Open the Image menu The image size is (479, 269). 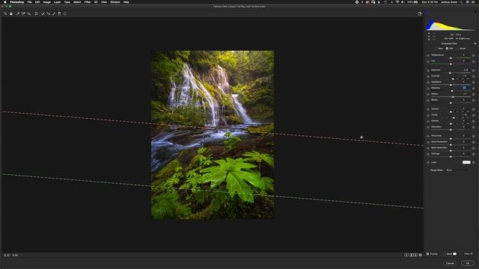46,2
